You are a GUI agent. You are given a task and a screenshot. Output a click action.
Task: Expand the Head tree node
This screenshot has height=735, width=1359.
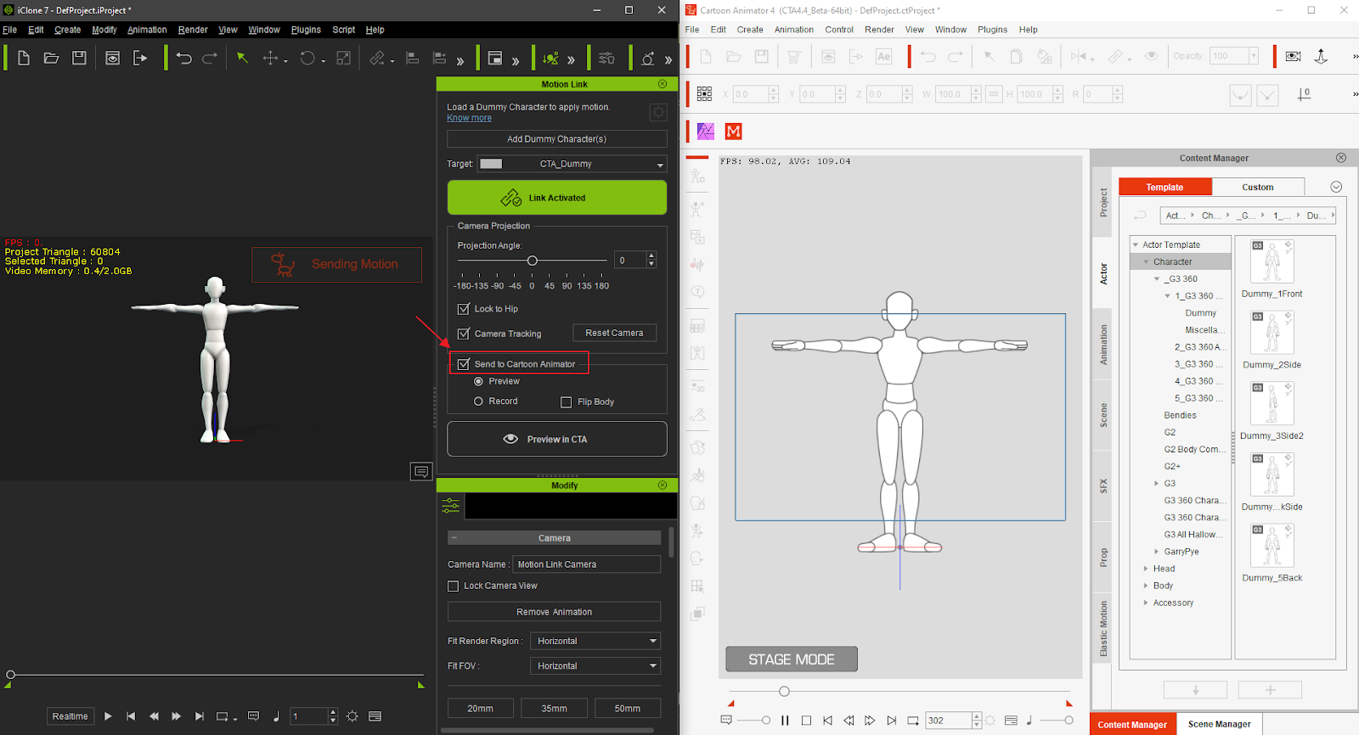(x=1146, y=569)
